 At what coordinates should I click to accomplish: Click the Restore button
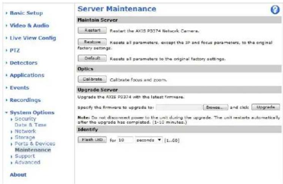coord(92,42)
